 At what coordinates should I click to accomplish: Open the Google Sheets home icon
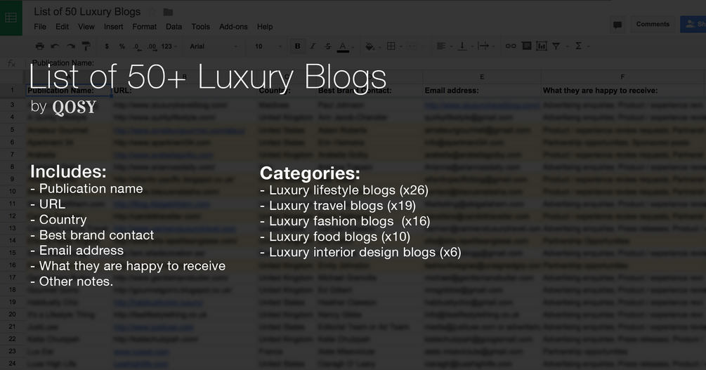point(11,18)
